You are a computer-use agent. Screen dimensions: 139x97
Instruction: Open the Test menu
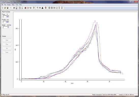[x=5, y=5]
